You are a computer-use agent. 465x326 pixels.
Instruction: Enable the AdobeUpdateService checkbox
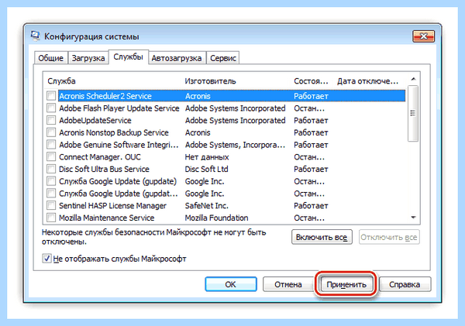pos(51,120)
